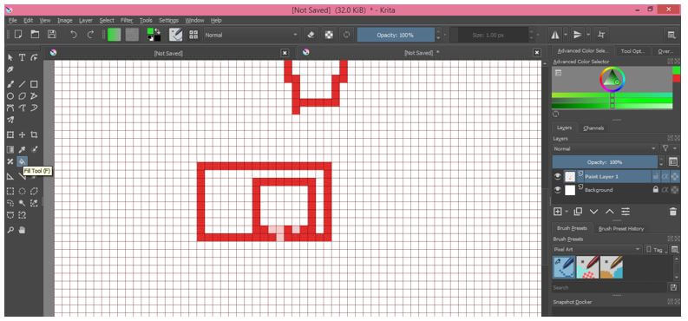Viewport: 688px width, 321px height.
Task: Choose the Ellipse shape tool
Action: 10,96
